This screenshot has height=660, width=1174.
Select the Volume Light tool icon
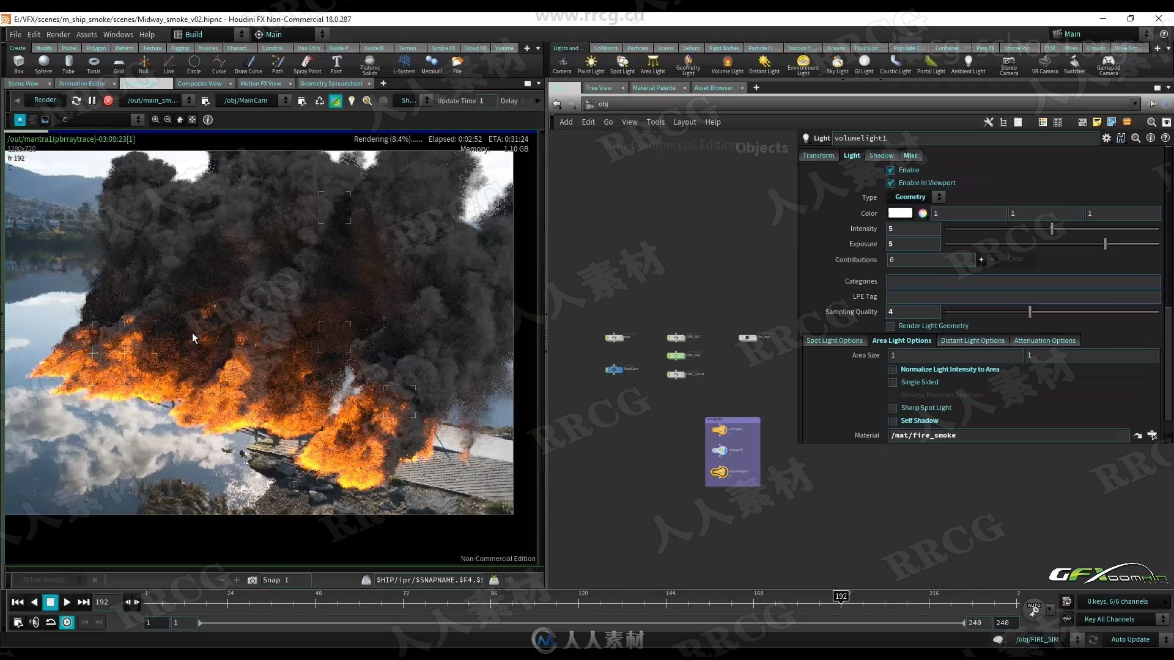726,63
